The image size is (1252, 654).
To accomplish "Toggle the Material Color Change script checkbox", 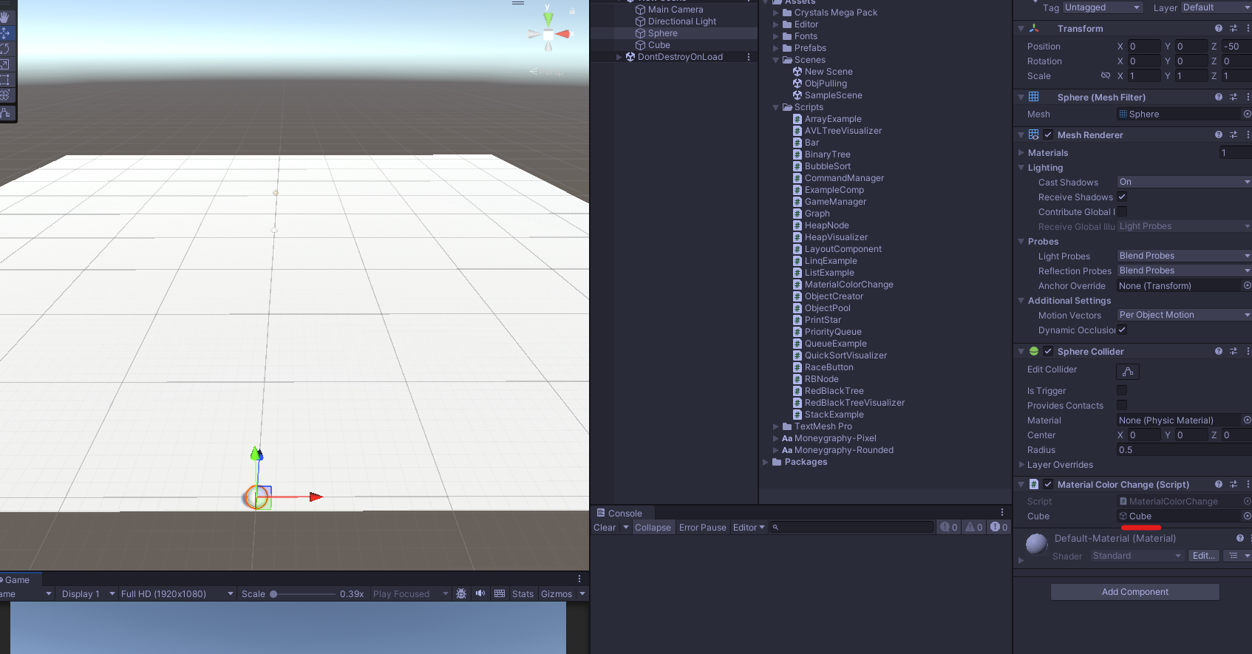I will (1048, 485).
